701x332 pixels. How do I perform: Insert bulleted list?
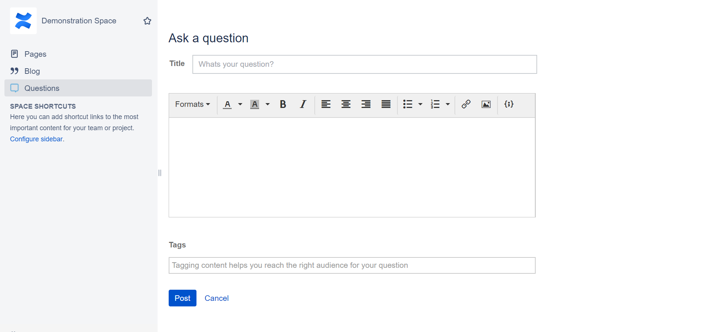click(x=408, y=104)
